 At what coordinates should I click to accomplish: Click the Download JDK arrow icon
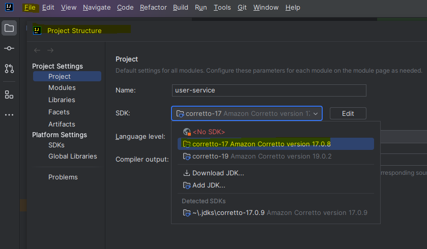pos(187,173)
